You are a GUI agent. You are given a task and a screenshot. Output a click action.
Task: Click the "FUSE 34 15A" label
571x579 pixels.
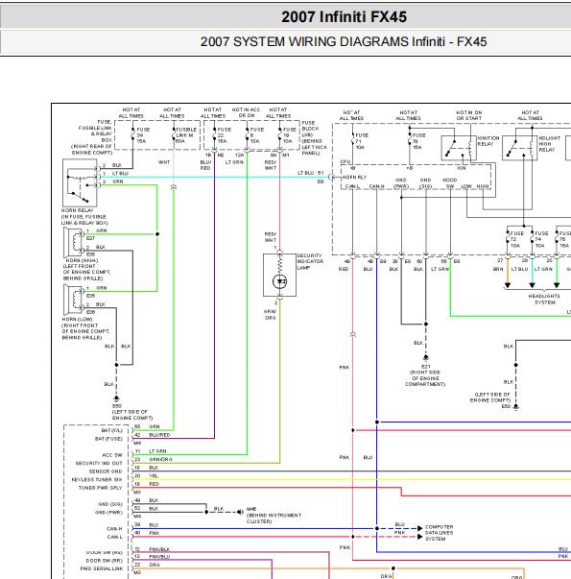143,135
